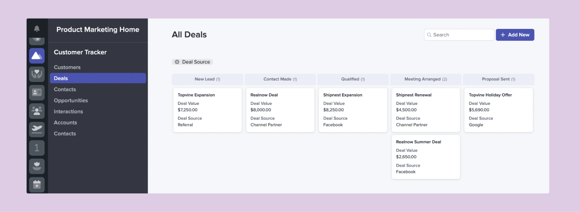Open the number one app icon

(37, 148)
